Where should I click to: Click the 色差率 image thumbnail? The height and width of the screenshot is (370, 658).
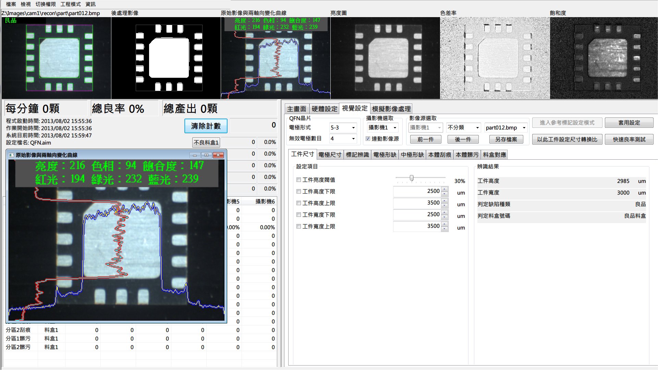tap(495, 58)
